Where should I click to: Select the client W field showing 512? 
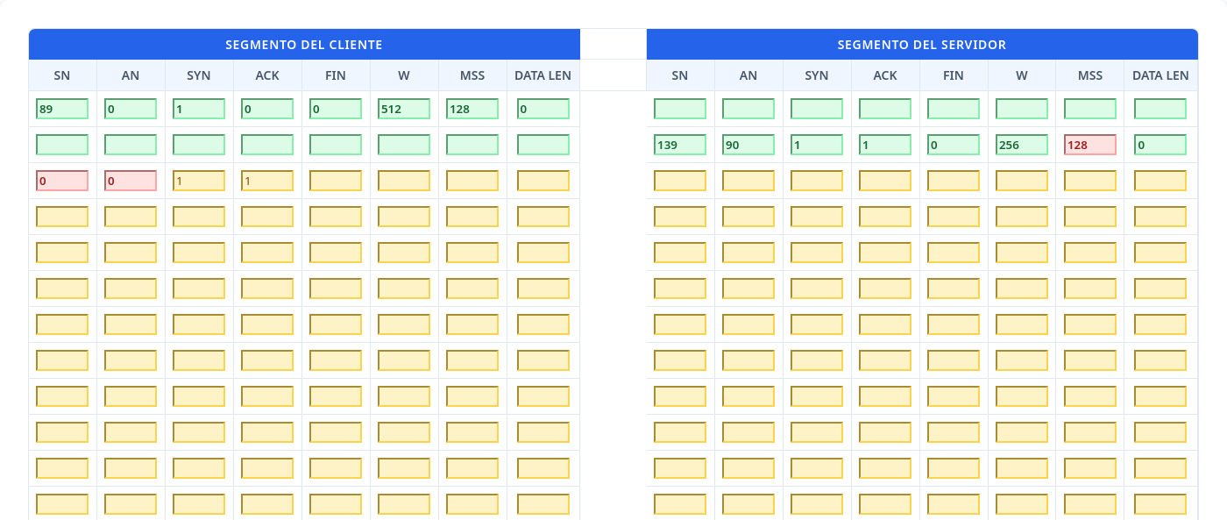[404, 109]
